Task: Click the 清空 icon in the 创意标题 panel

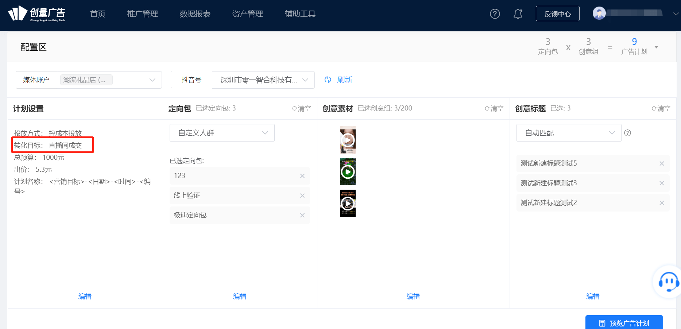Action: (x=660, y=108)
